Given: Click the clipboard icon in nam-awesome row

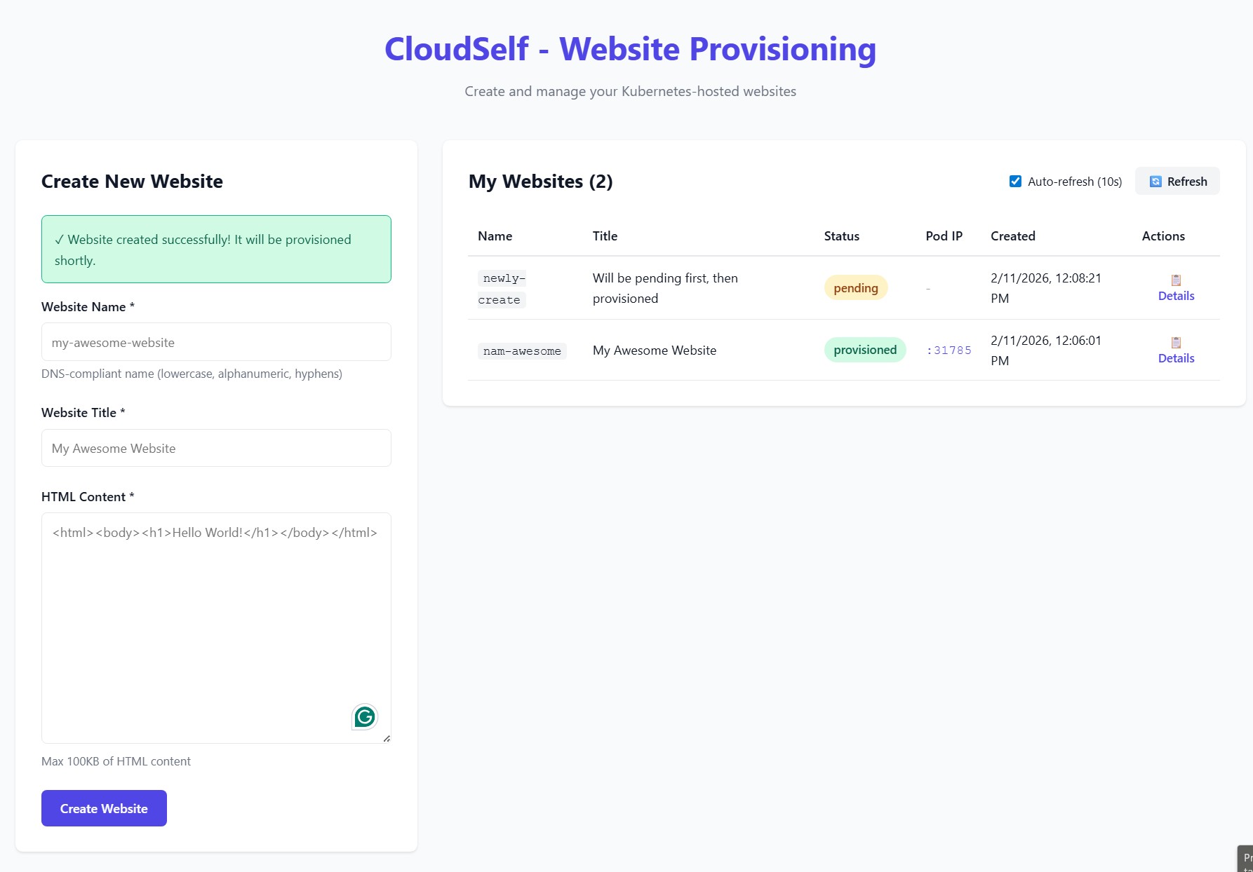Looking at the screenshot, I should pos(1176,343).
